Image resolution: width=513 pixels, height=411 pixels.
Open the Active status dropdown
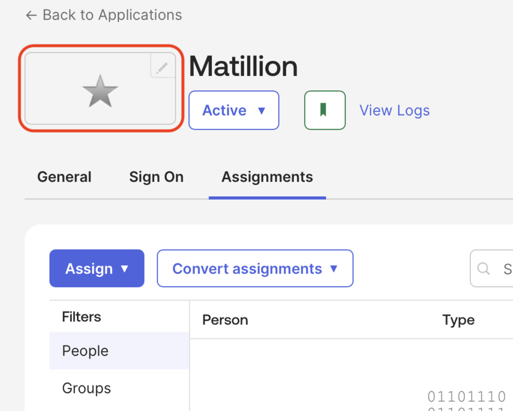point(234,111)
